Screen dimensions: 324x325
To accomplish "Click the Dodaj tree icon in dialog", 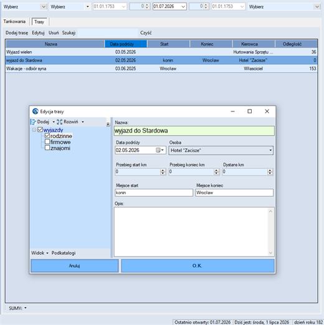I will point(33,122).
